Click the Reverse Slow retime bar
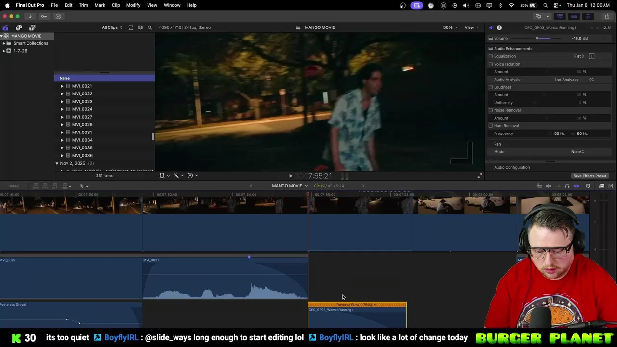The width and height of the screenshot is (617, 347). point(357,305)
